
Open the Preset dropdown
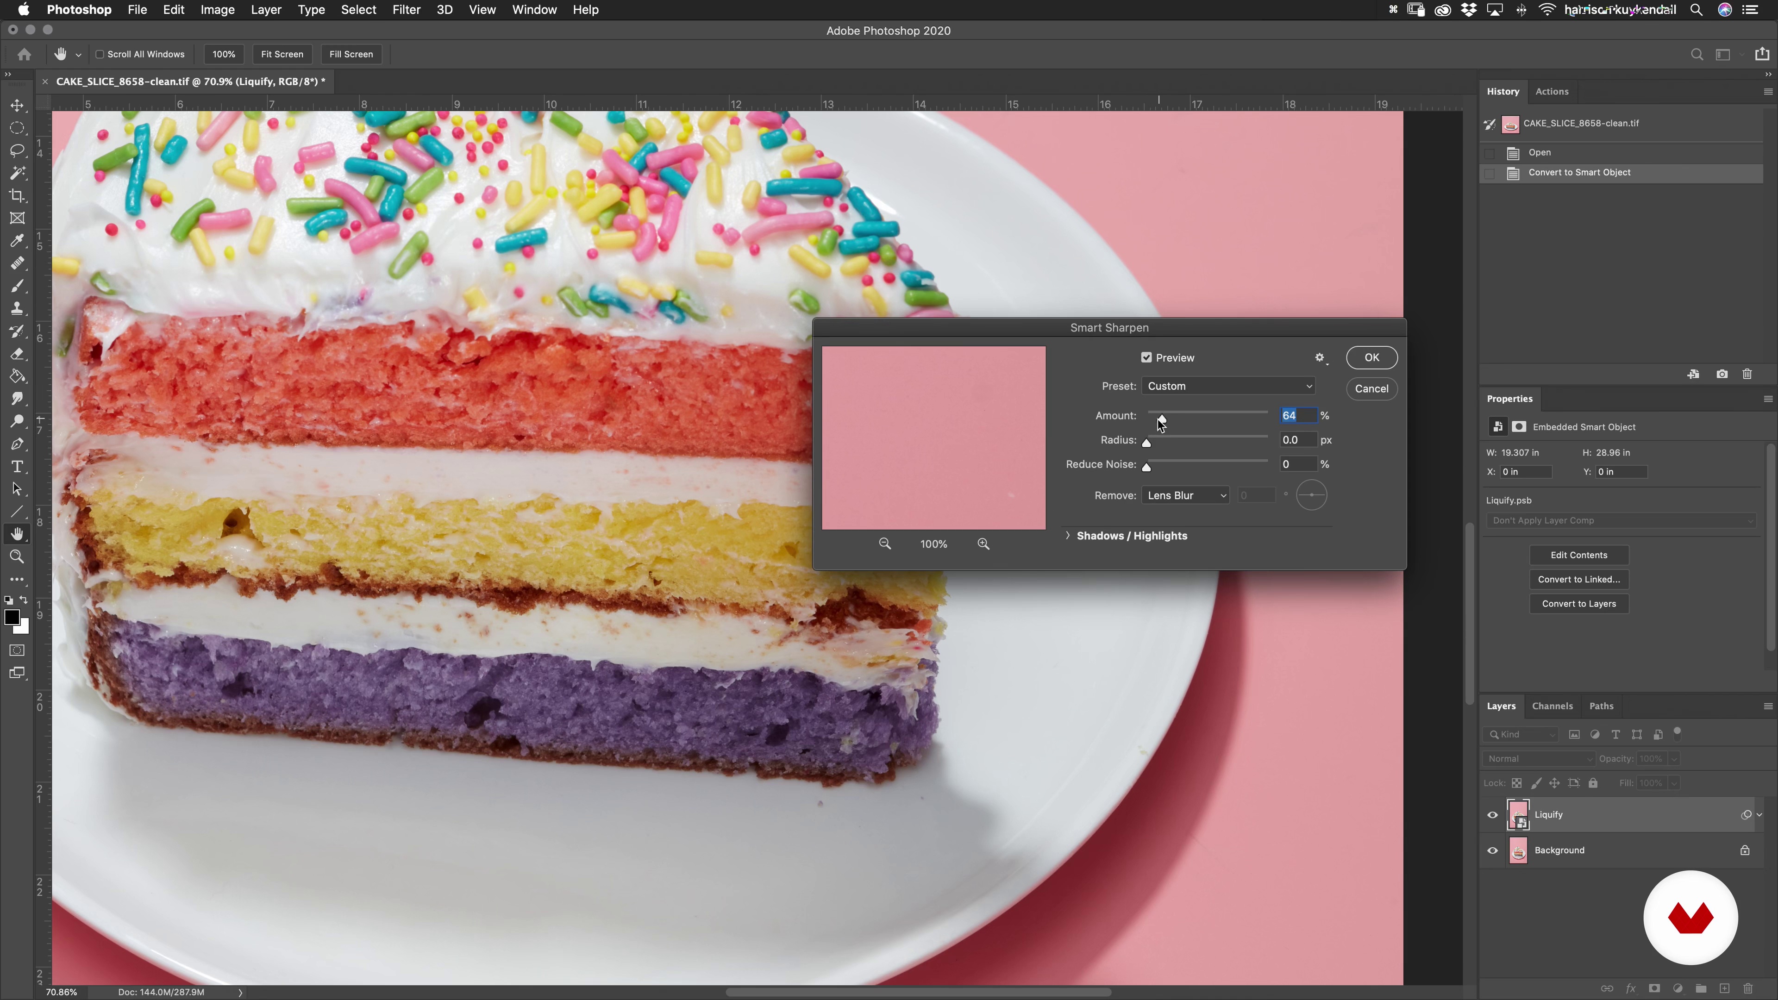(x=1228, y=386)
